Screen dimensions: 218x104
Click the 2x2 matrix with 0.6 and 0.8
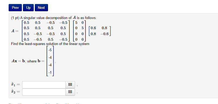coord(100,31)
